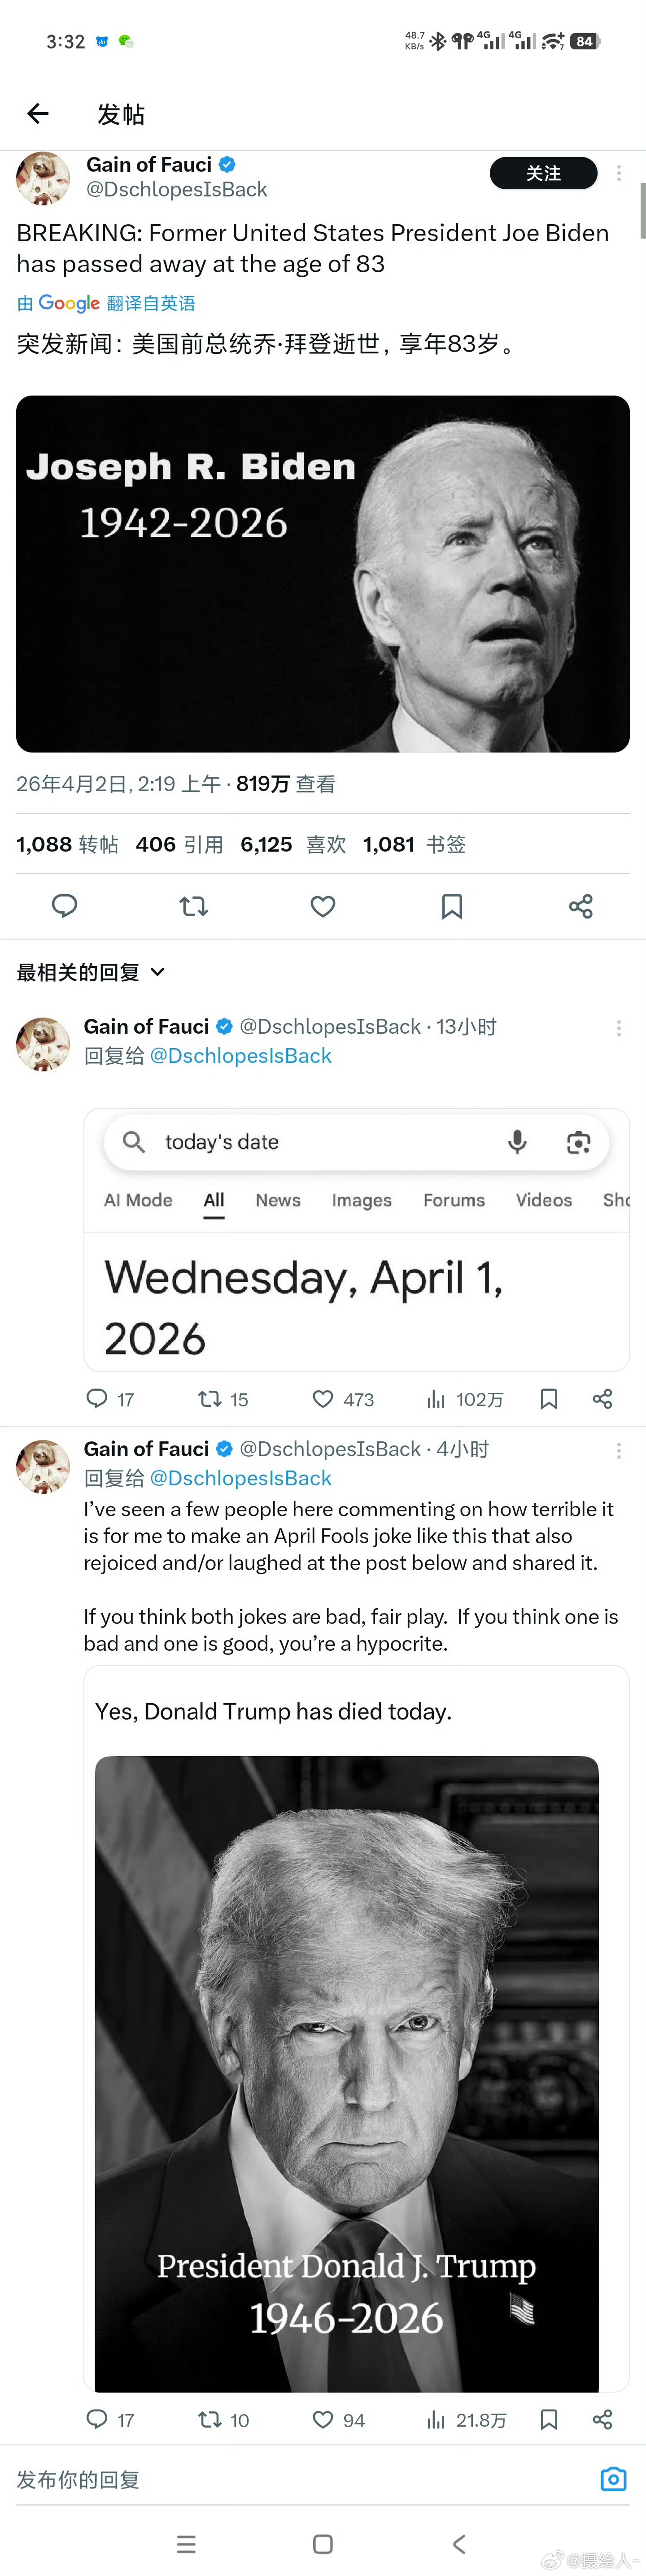Select the Images tab in search screenshot
Viewport: 646px width, 2576px height.
[x=361, y=1200]
